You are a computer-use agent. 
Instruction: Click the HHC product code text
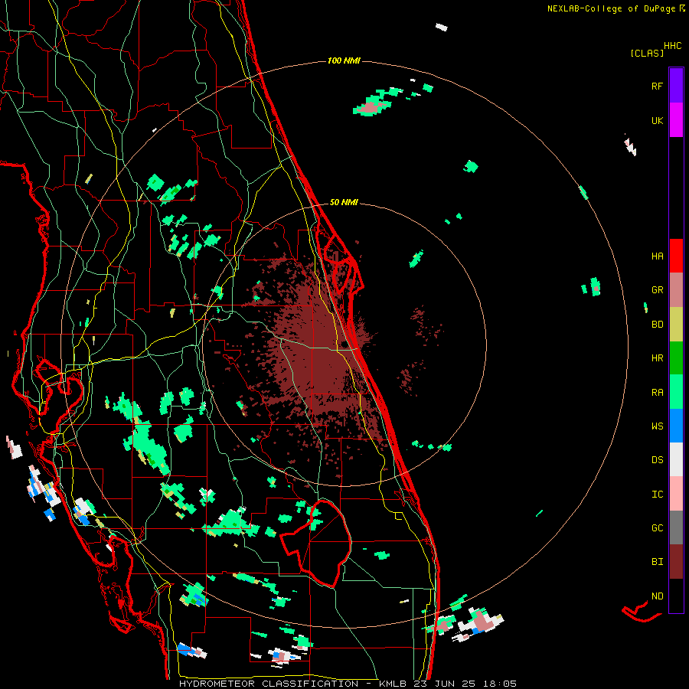click(673, 46)
